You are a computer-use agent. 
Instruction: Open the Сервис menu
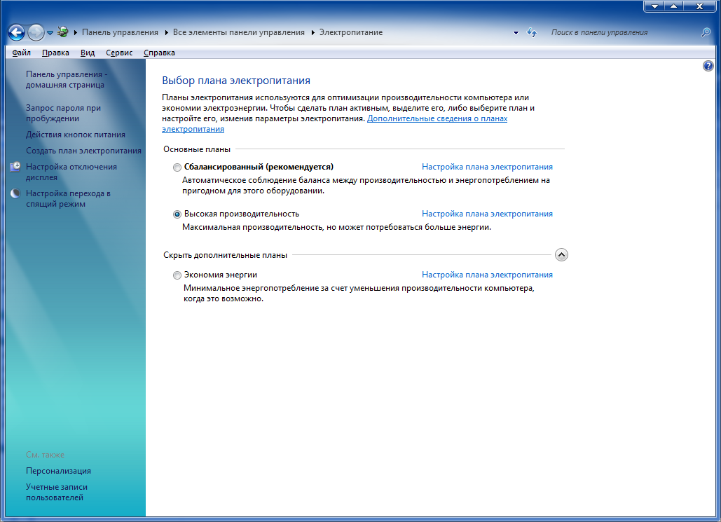pos(119,53)
